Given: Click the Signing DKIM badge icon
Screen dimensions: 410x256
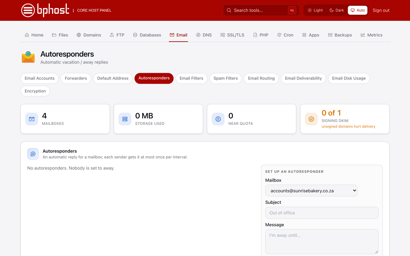Looking at the screenshot, I should [x=311, y=119].
